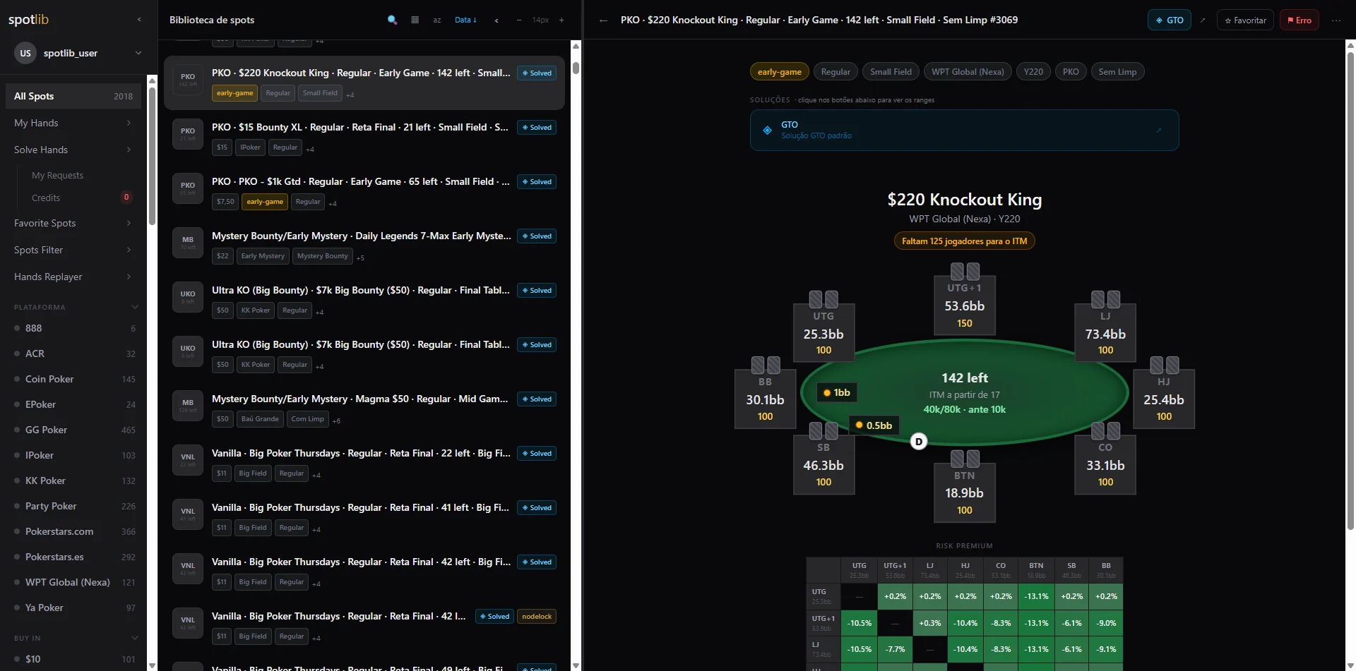Open the GTO Solução GTO padrão card
This screenshot has height=671, width=1356.
(964, 130)
